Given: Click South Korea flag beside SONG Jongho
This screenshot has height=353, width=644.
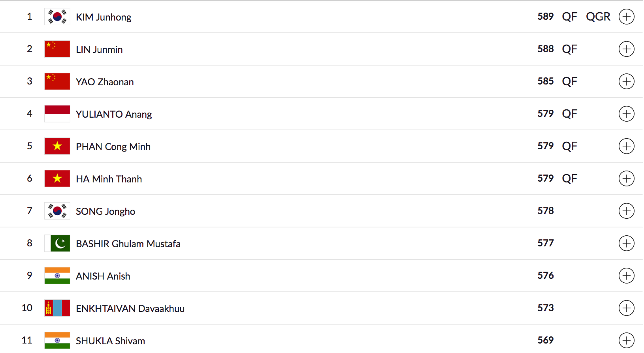Looking at the screenshot, I should coord(57,211).
